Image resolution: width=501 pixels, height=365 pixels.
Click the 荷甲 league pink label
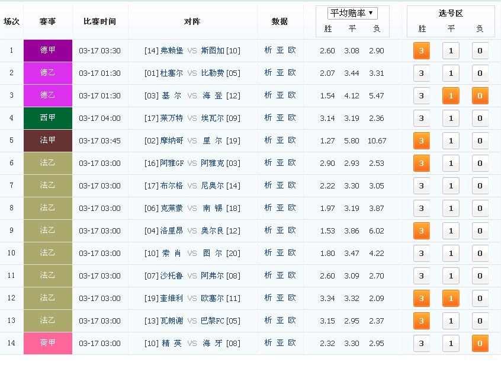click(48, 343)
